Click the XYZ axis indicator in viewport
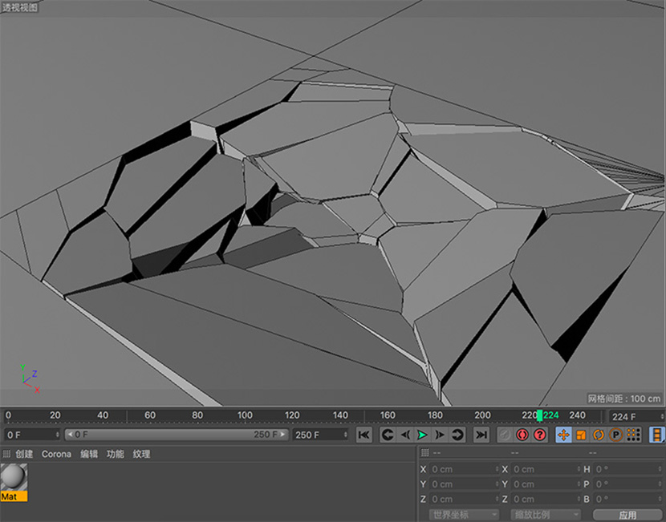 pos(30,378)
